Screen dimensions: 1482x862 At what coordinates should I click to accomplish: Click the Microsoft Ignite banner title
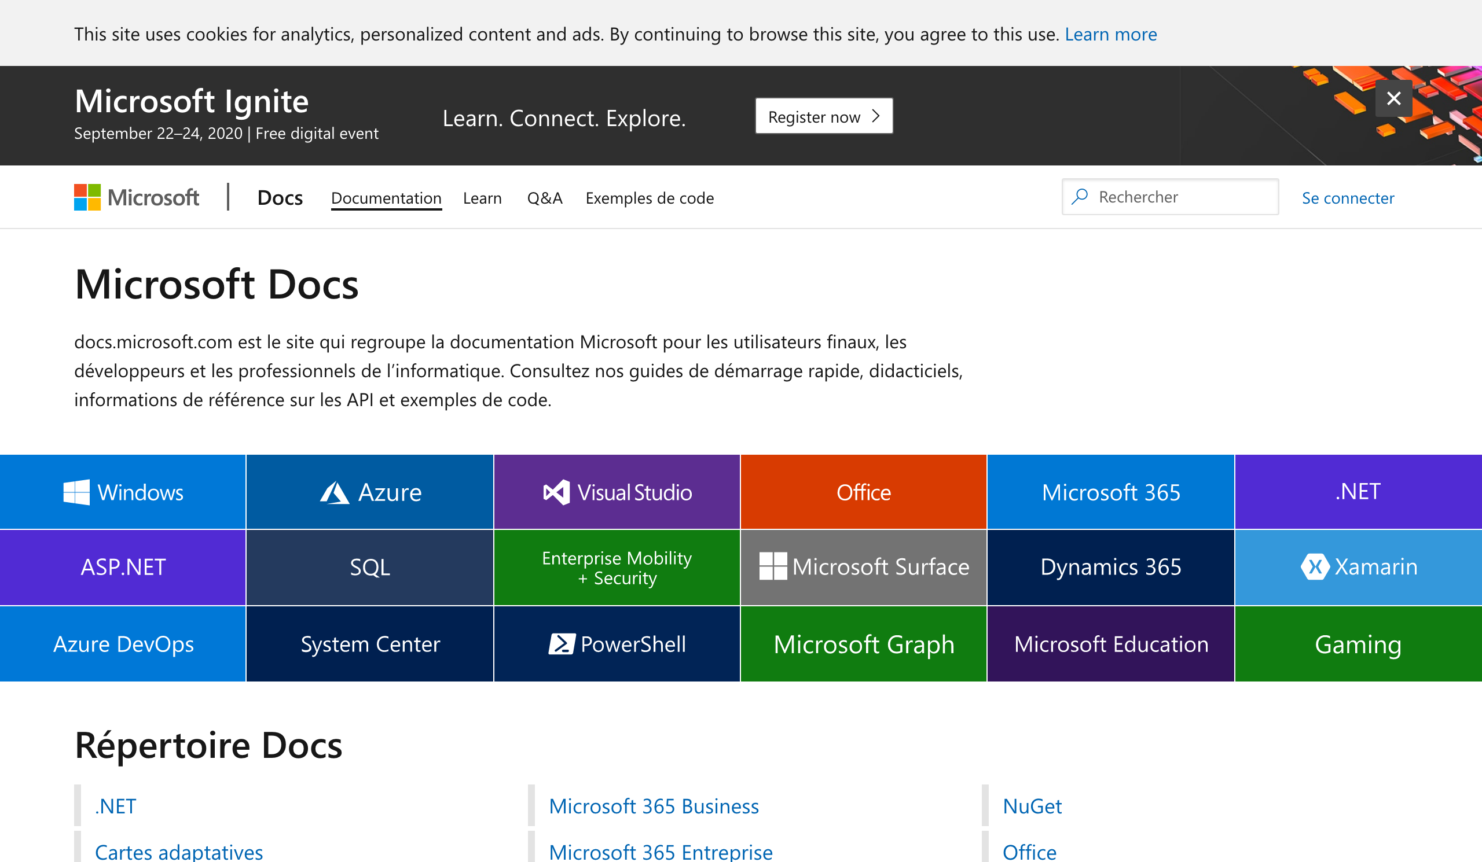192,101
